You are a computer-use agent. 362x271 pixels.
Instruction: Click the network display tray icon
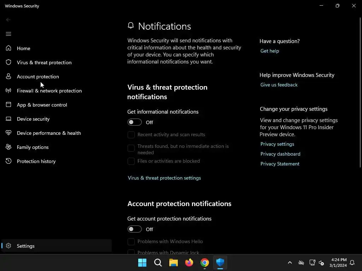(x=312, y=263)
